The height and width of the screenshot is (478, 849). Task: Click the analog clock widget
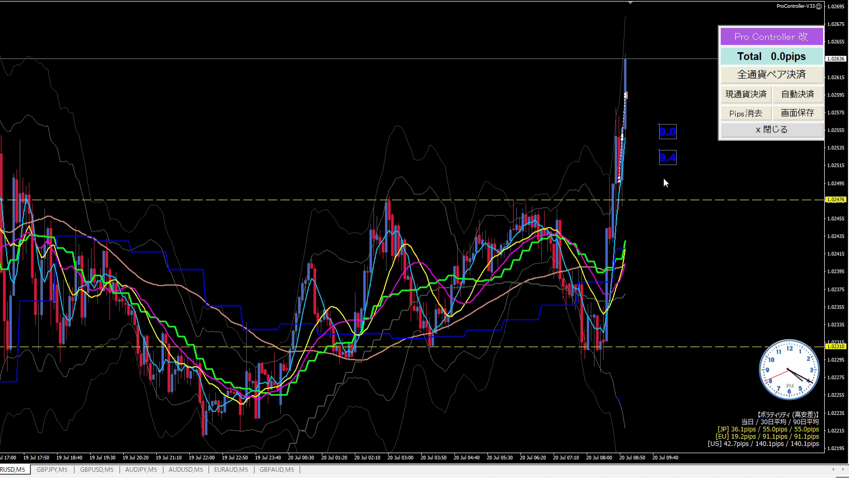pos(789,369)
